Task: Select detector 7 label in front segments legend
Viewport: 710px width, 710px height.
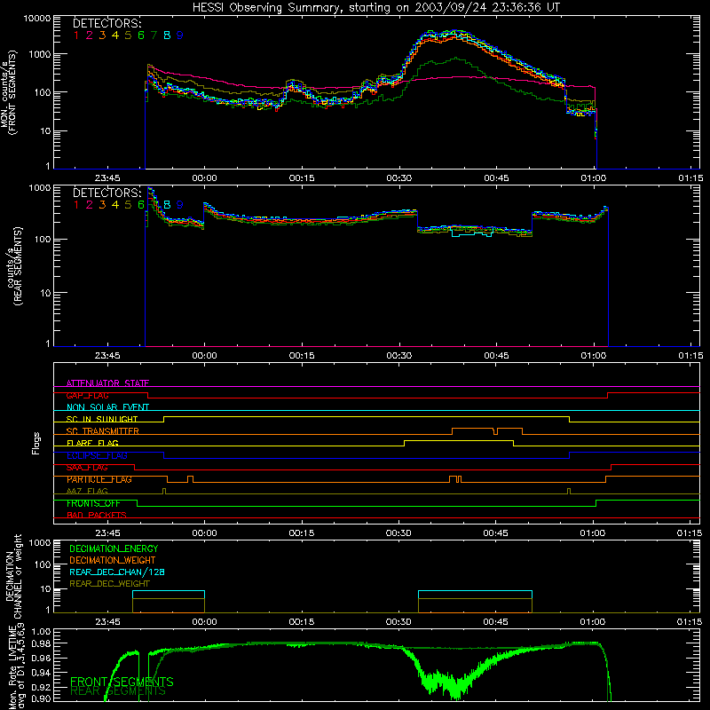Action: [x=154, y=35]
